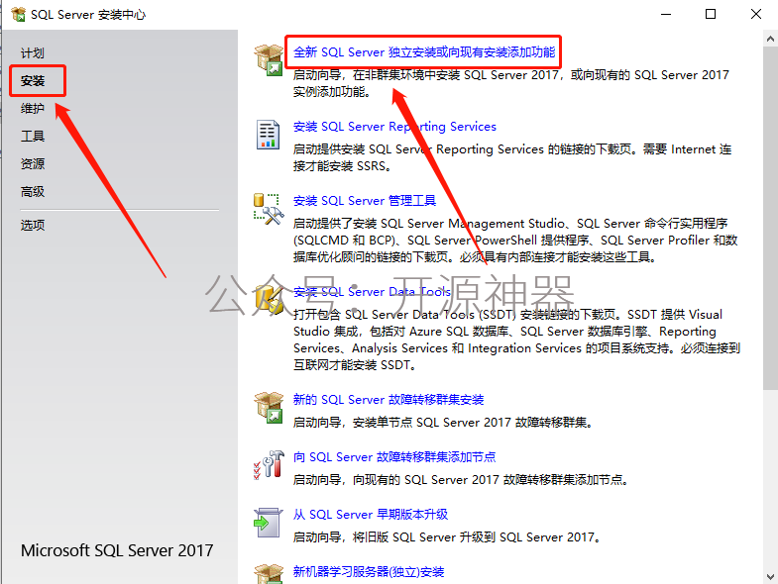Click the SQL Server setup title bar icon
This screenshot has height=584, width=778.
pyautogui.click(x=18, y=15)
